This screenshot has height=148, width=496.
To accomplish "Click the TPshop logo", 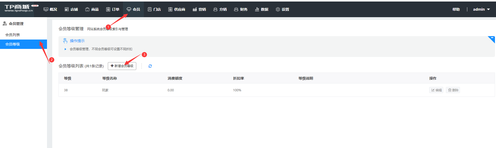I will tap(19, 8).
